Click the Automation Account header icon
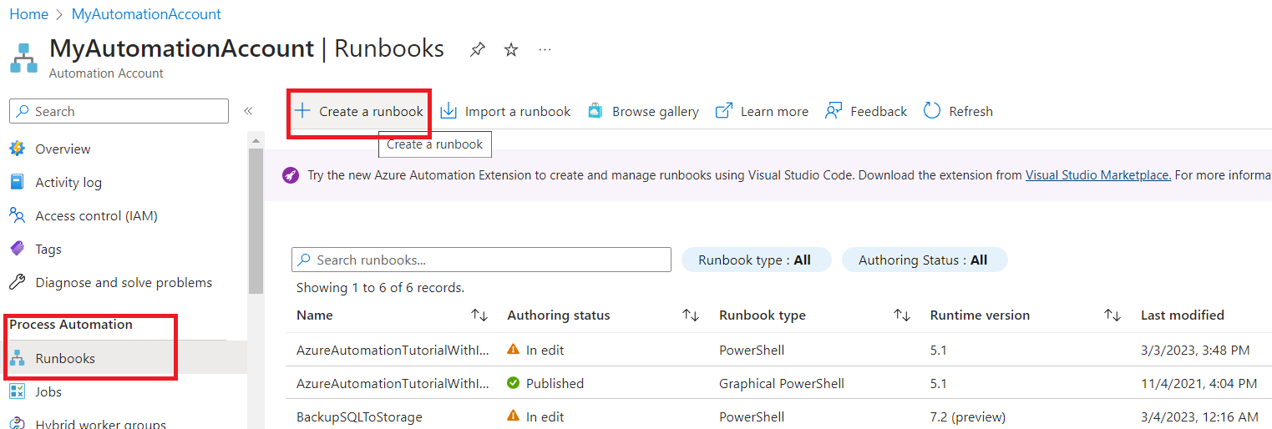The width and height of the screenshot is (1272, 429). (24, 58)
